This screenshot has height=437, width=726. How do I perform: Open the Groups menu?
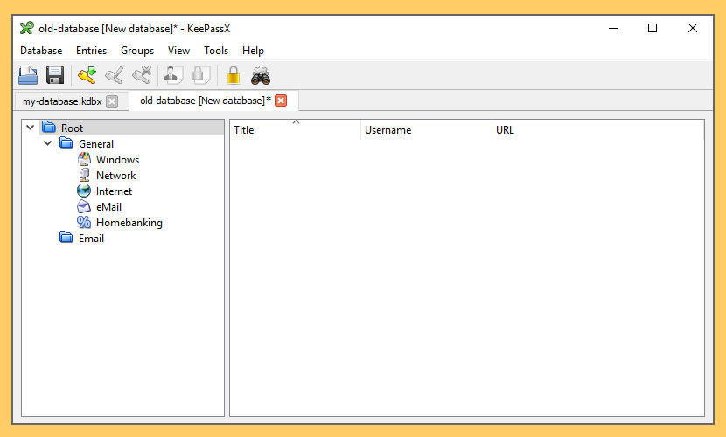click(137, 51)
